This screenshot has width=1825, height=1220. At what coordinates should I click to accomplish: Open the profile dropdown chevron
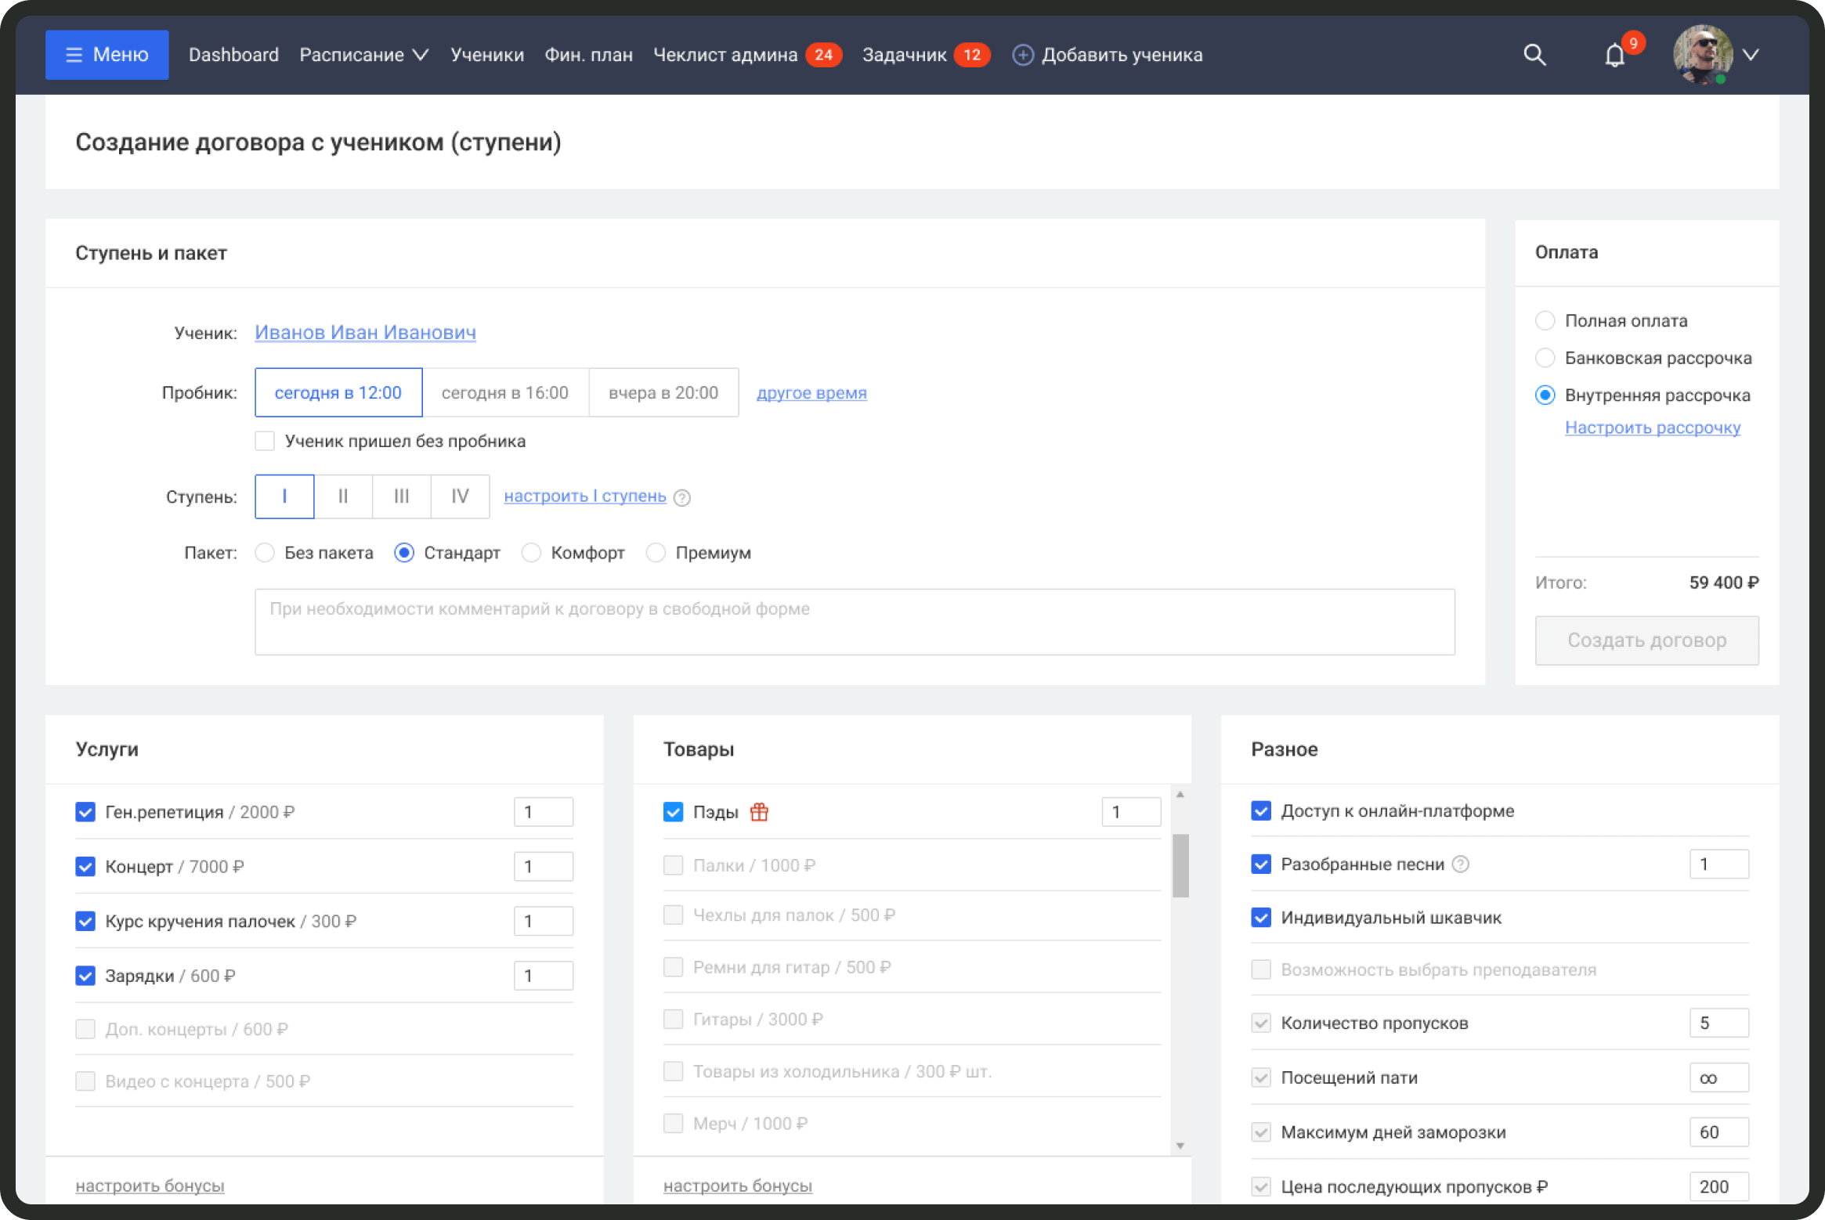coord(1751,55)
